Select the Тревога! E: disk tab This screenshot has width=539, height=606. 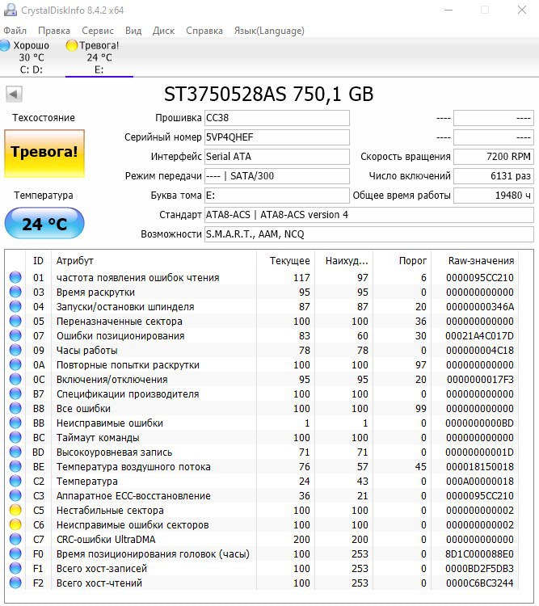99,57
